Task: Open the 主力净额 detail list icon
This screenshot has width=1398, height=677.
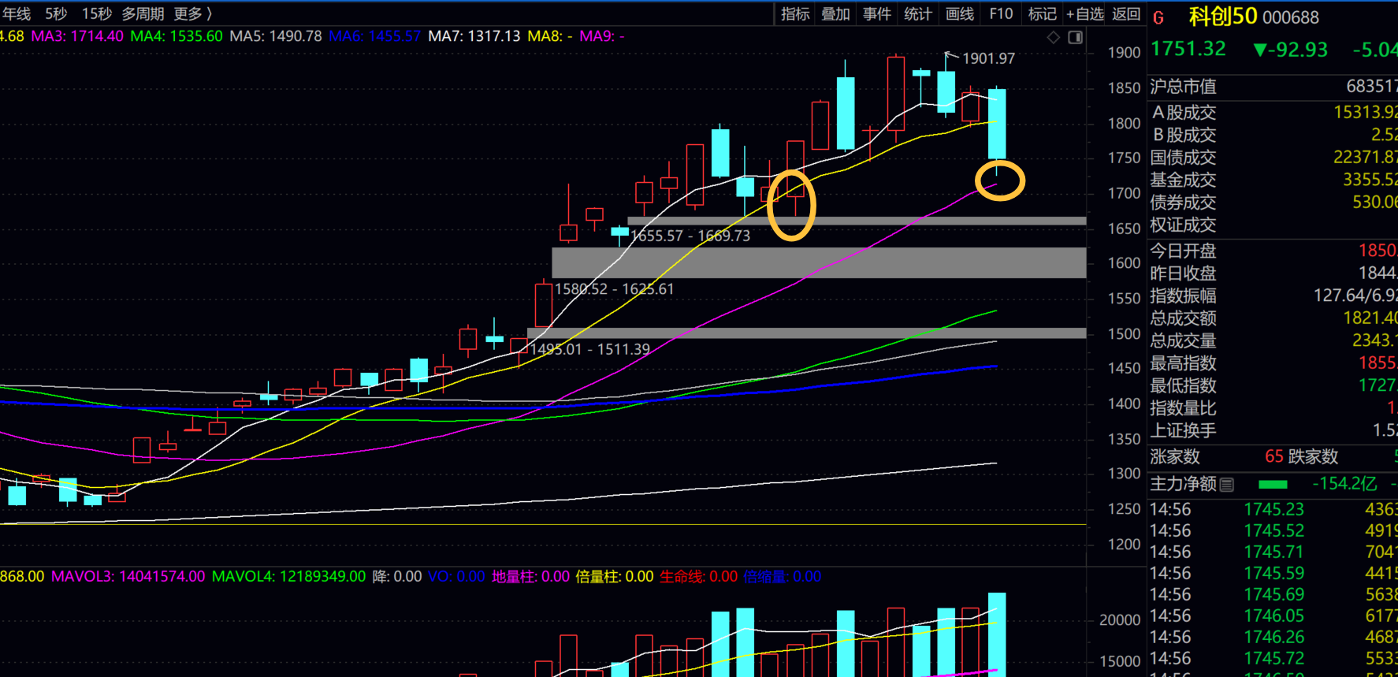Action: pos(1226,485)
